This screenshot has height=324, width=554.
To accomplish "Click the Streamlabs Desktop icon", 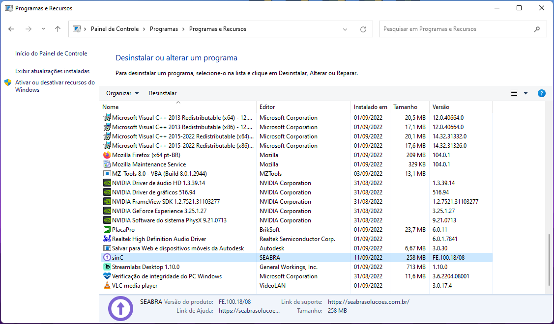I will [107, 267].
